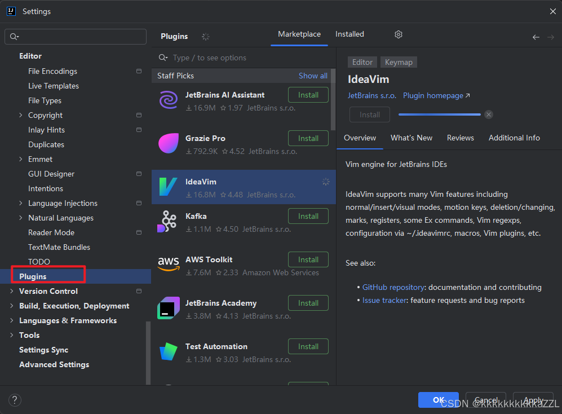The image size is (562, 414).
Task: Install JetBrains Academy plugin
Action: click(x=308, y=303)
